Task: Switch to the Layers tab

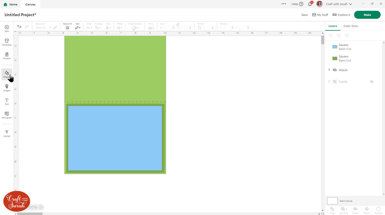Action: 333,26
